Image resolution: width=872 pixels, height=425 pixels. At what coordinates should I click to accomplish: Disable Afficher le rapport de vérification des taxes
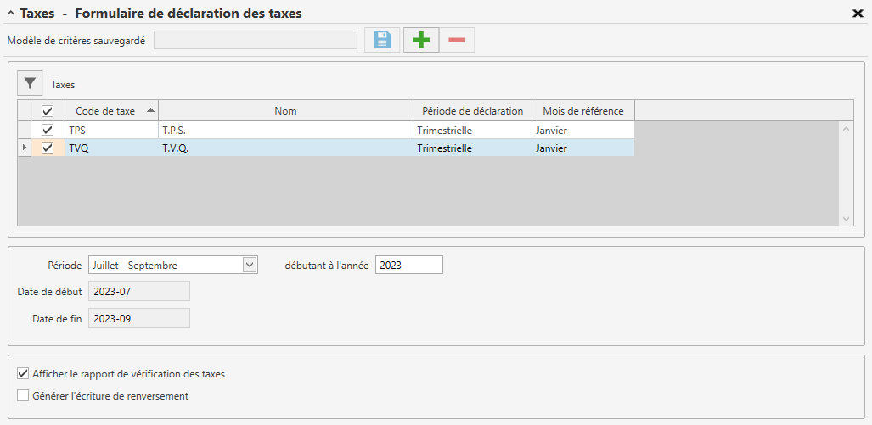point(23,373)
